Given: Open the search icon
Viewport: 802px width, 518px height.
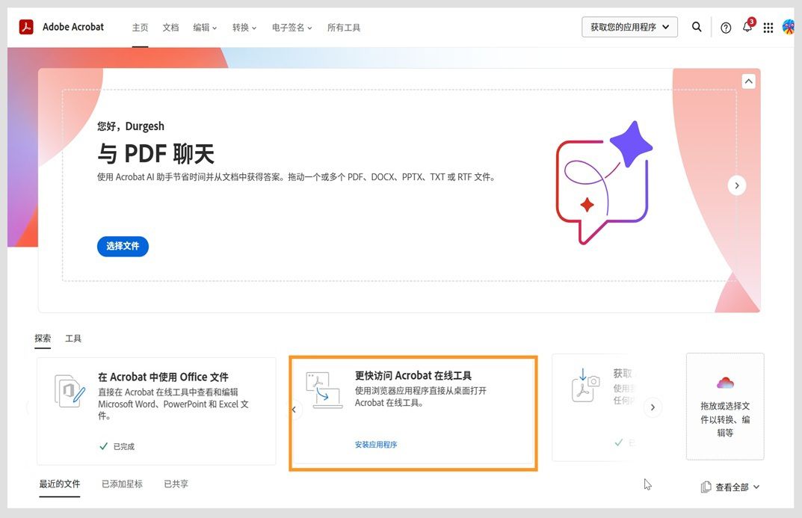Looking at the screenshot, I should [x=696, y=27].
